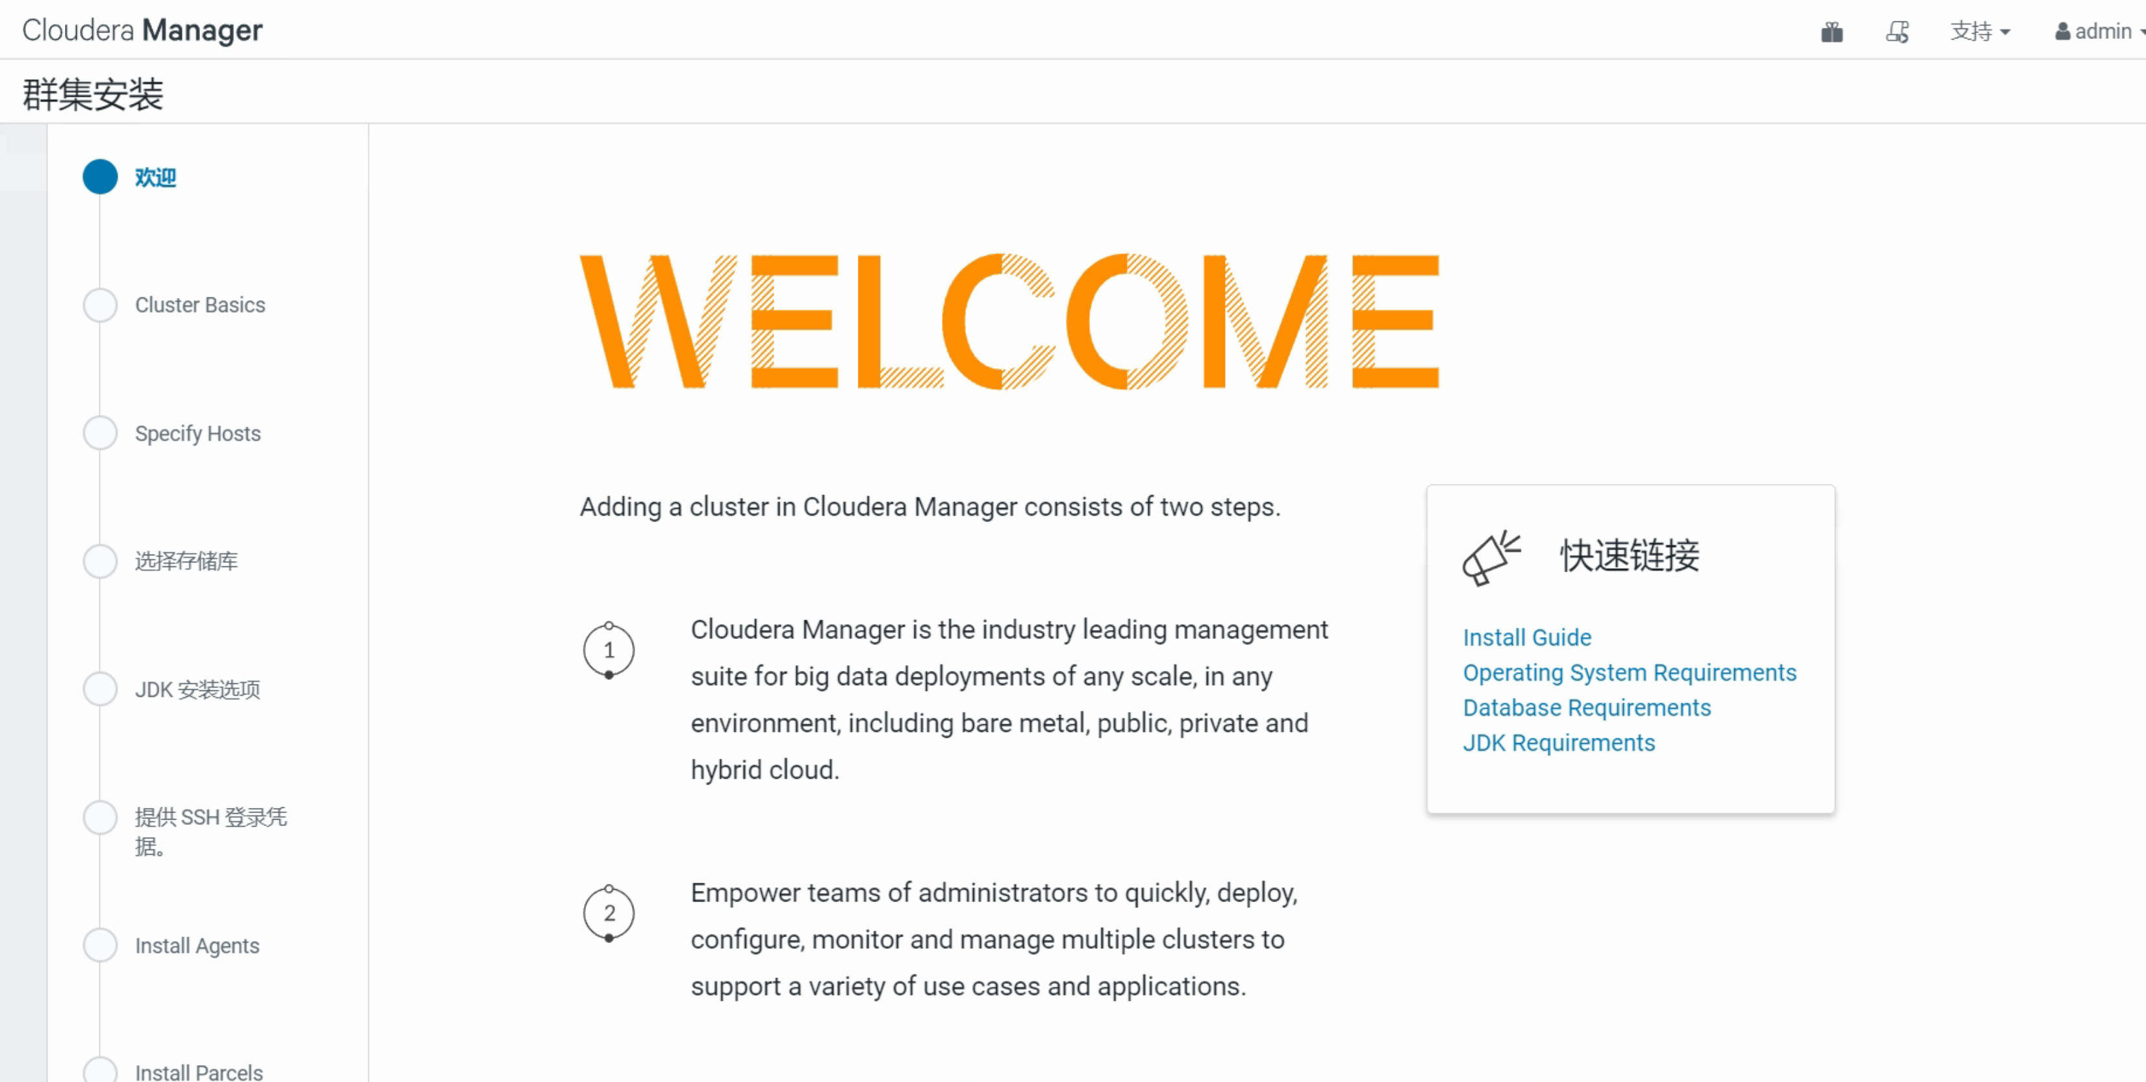The image size is (2146, 1082).
Task: Open the running commands icon in header
Action: point(1897,32)
